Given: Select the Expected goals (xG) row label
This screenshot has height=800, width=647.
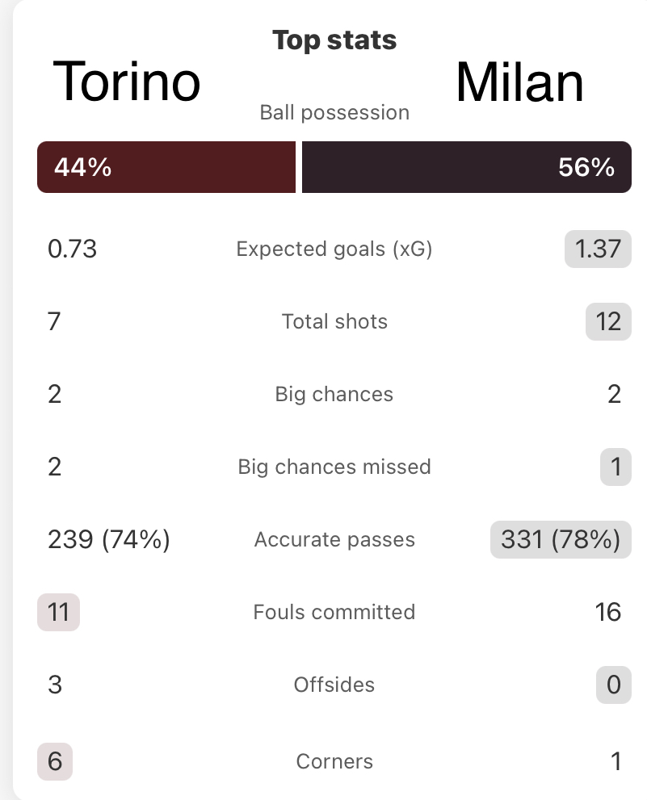Looking at the screenshot, I should click(x=334, y=249).
